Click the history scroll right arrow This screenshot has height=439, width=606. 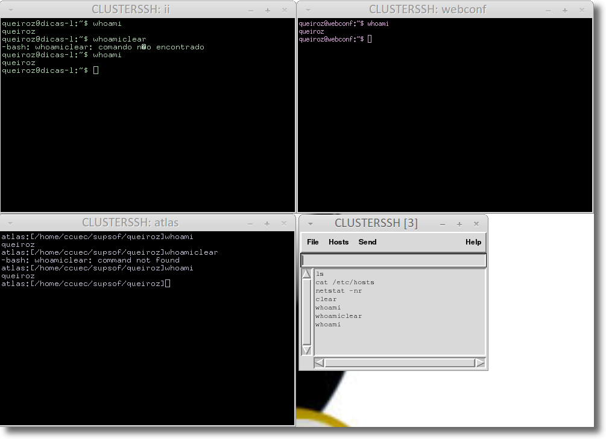480,363
